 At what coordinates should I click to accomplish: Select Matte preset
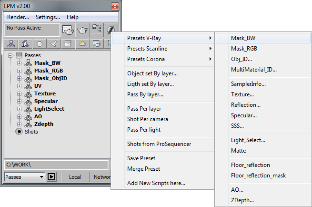click(x=263, y=151)
